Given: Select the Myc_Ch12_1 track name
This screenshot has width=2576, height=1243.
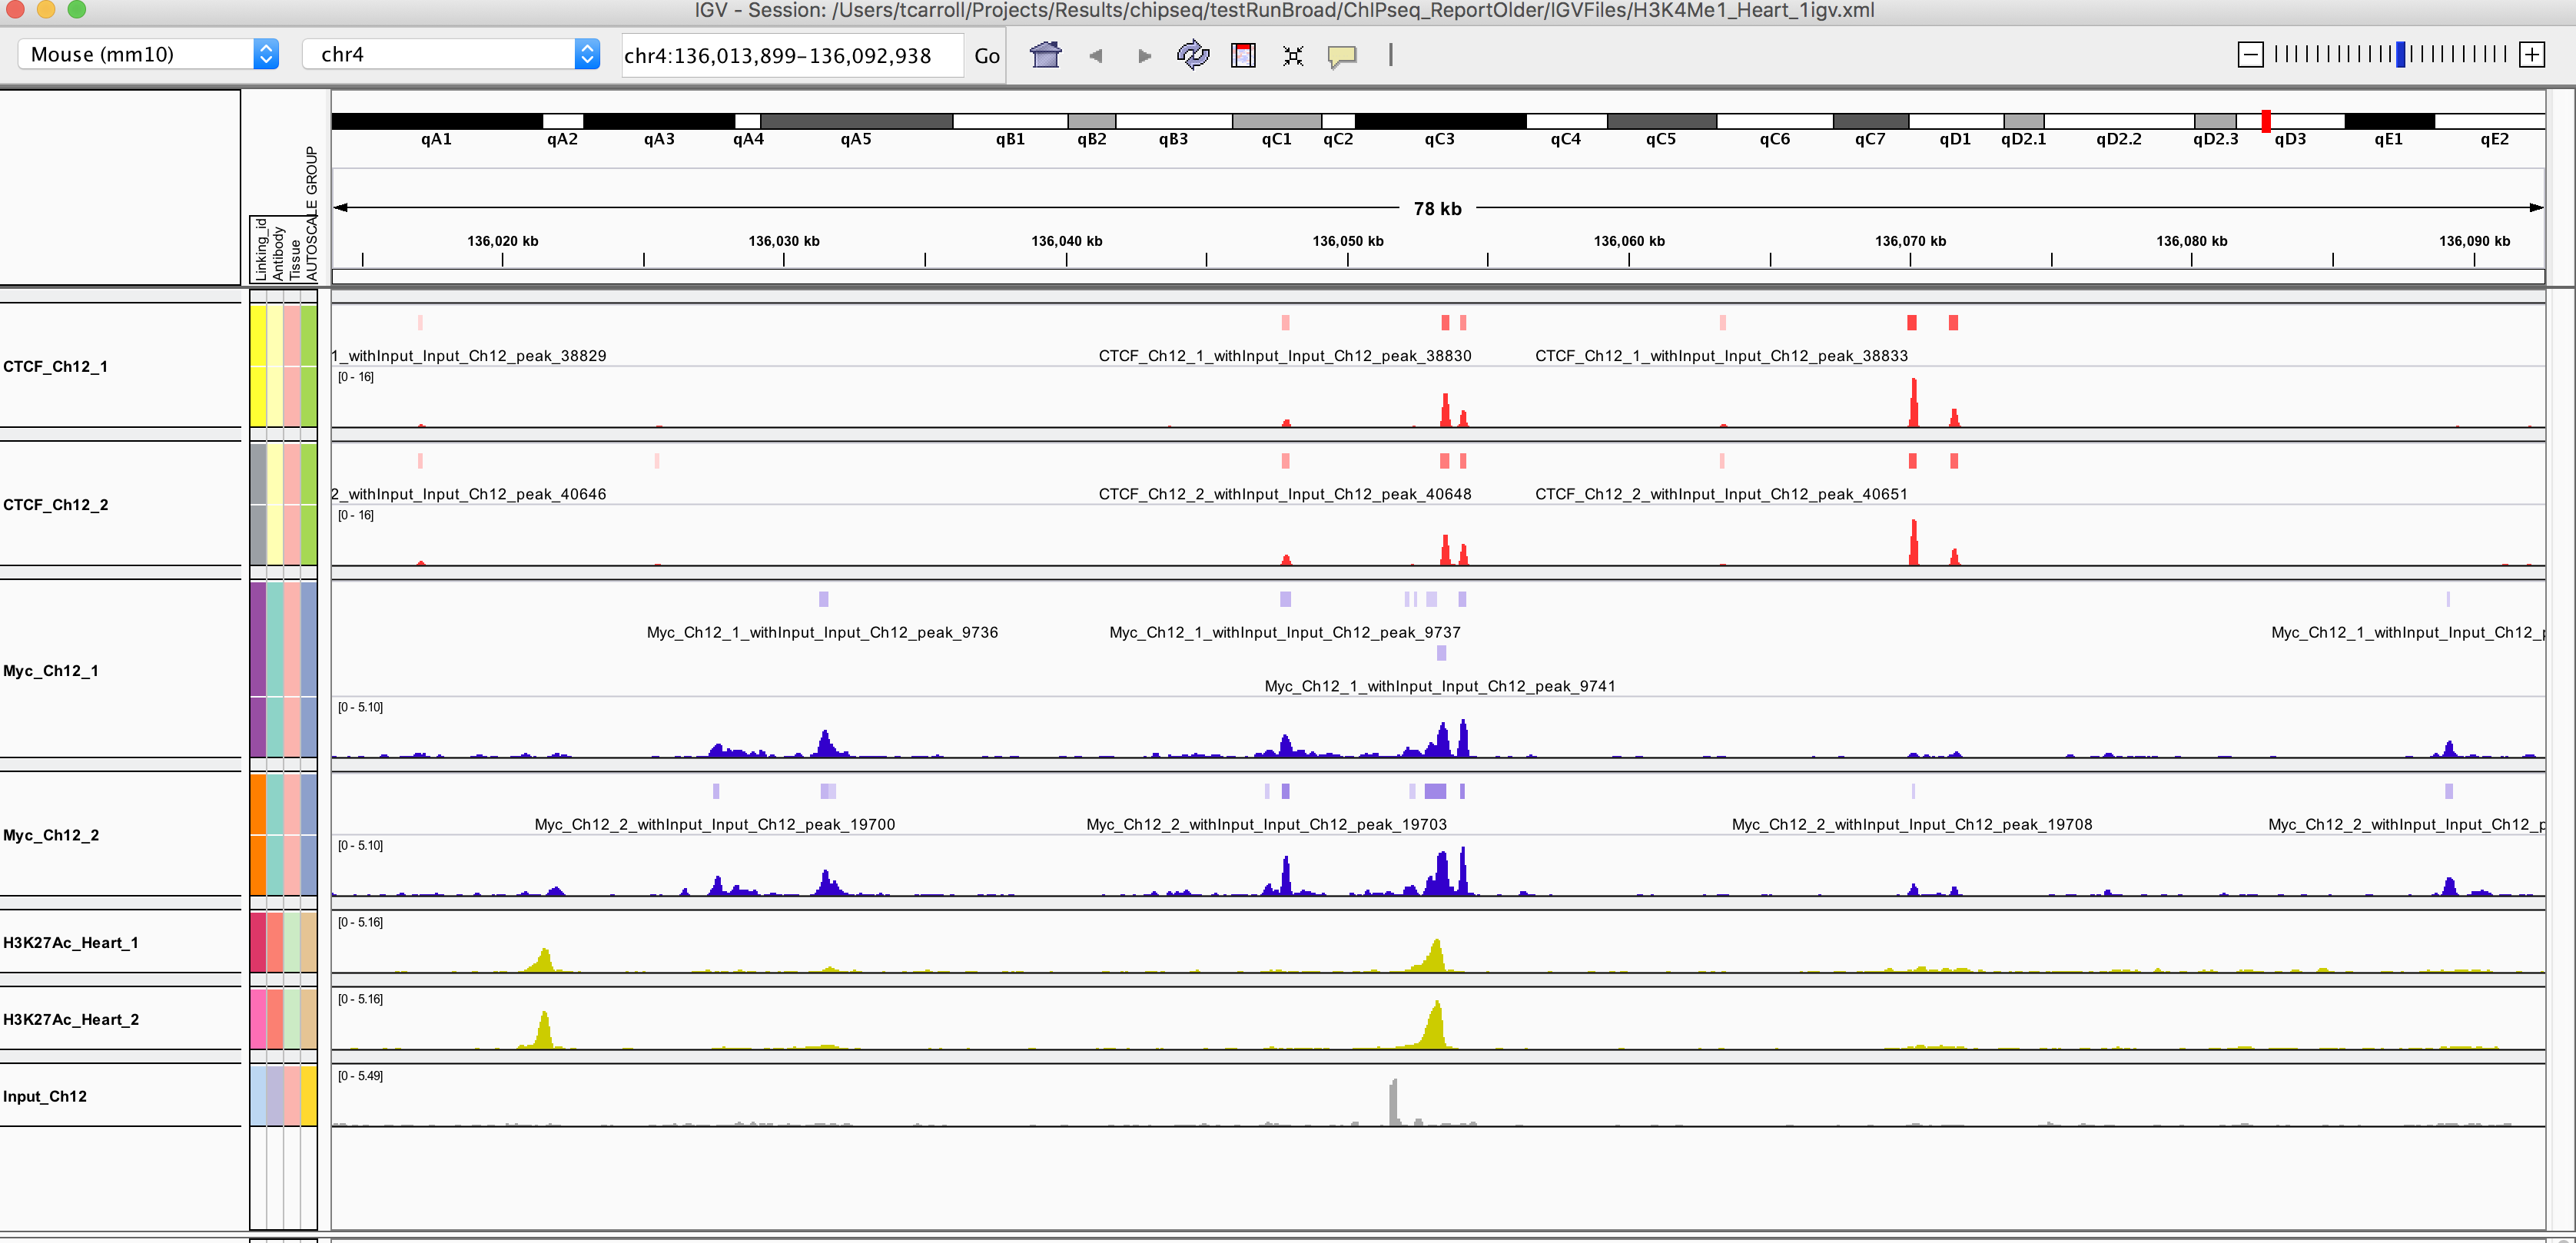Looking at the screenshot, I should pos(51,671).
